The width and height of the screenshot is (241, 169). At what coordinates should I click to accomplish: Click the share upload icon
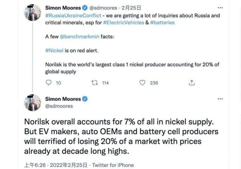[192, 83]
